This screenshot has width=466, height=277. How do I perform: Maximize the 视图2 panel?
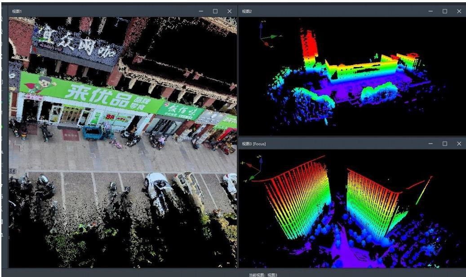[x=445, y=11]
